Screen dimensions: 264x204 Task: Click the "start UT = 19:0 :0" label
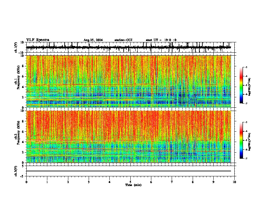(x=161, y=40)
